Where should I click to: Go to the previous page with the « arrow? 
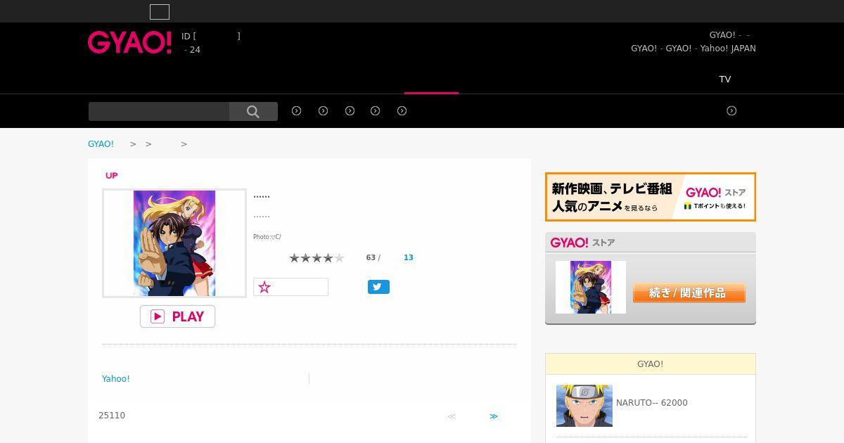[x=452, y=416]
